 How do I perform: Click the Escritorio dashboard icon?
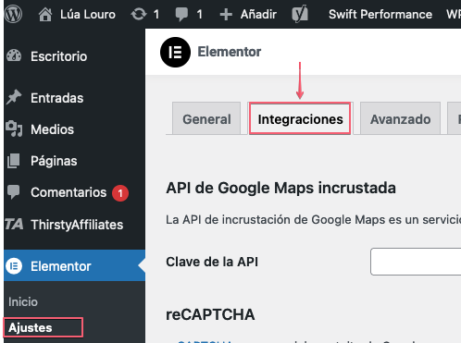(14, 56)
